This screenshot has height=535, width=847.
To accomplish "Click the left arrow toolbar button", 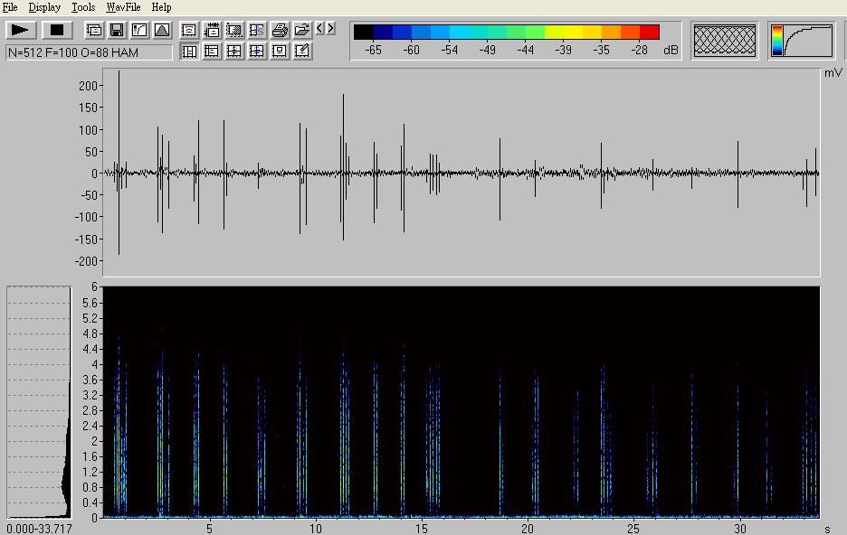I will (319, 29).
